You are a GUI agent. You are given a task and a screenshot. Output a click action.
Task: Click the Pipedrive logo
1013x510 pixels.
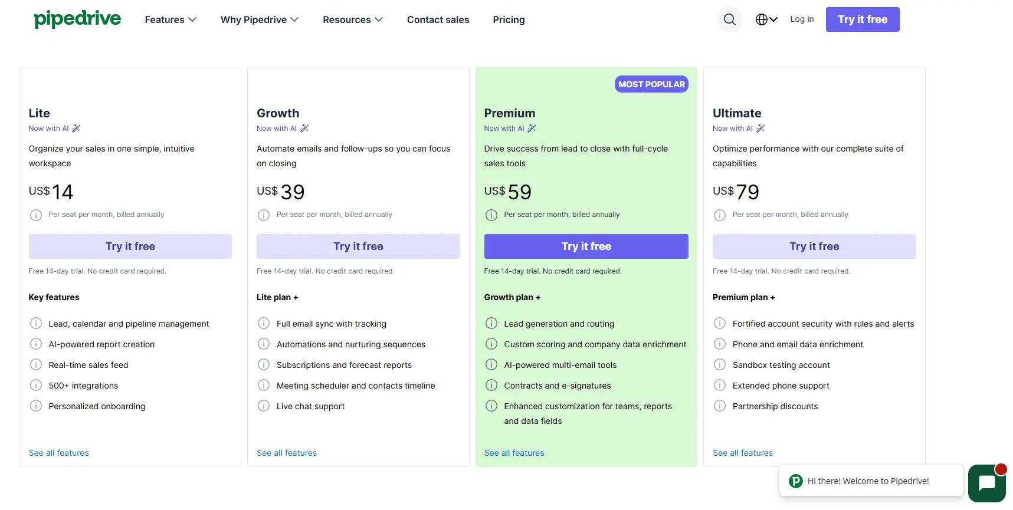point(77,19)
